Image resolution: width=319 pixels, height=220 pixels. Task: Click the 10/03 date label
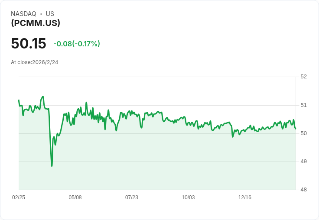188,197
